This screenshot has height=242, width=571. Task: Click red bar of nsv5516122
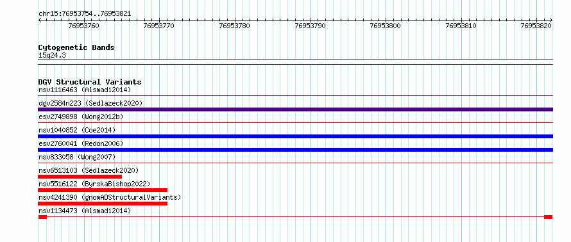pyautogui.click(x=103, y=190)
